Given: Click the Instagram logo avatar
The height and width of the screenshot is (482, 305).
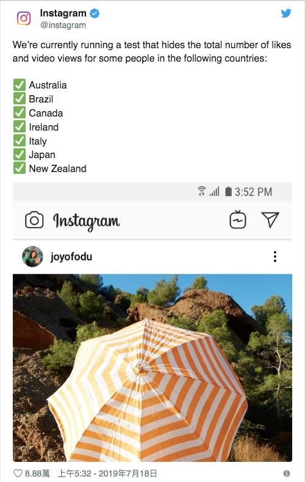Looking at the screenshot, I should (x=24, y=18).
